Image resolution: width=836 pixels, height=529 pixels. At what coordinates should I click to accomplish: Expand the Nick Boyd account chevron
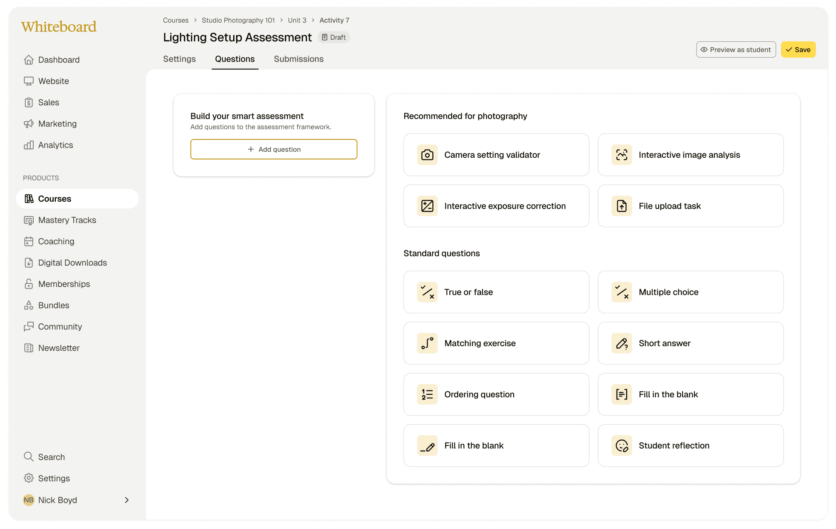[x=127, y=500]
